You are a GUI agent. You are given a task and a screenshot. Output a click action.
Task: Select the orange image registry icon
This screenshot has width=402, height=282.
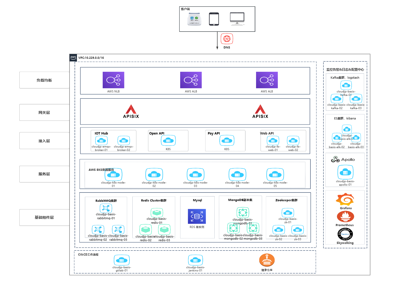[x=267, y=260]
